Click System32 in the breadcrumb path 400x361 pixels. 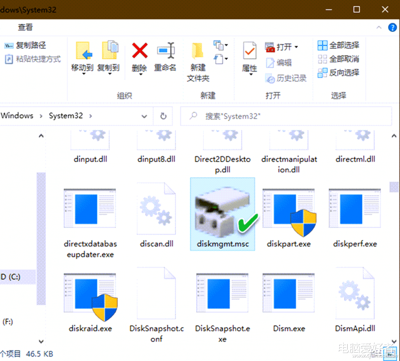[66, 116]
